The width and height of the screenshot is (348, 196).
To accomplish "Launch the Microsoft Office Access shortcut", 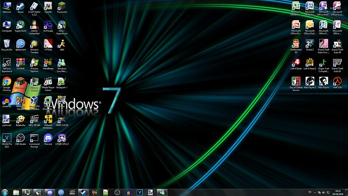I will (337, 9).
